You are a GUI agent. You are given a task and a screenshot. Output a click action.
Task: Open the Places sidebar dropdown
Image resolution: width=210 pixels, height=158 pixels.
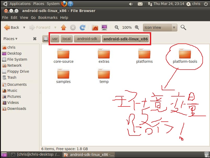tap(10, 39)
